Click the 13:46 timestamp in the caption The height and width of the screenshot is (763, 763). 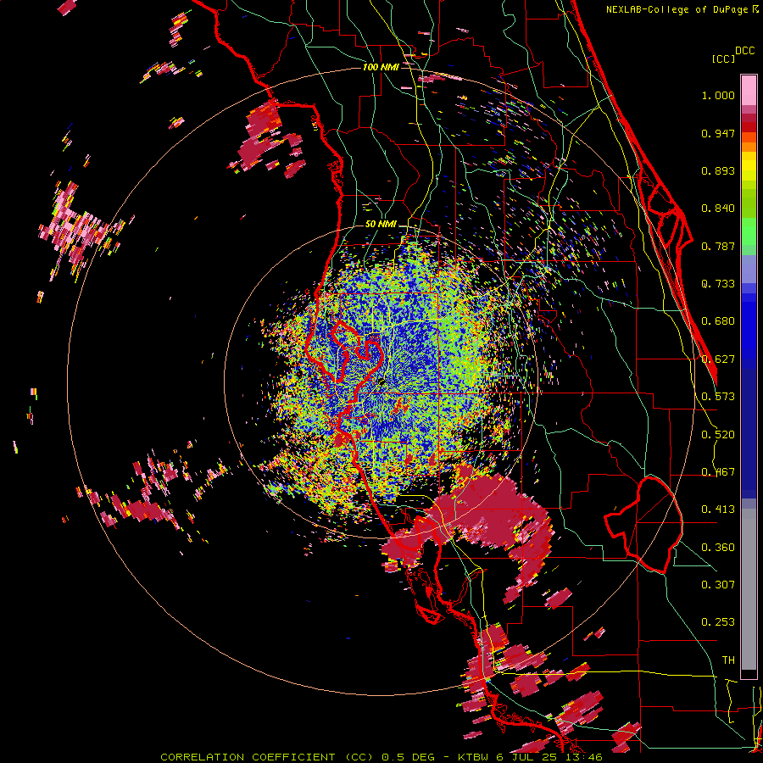(x=584, y=757)
